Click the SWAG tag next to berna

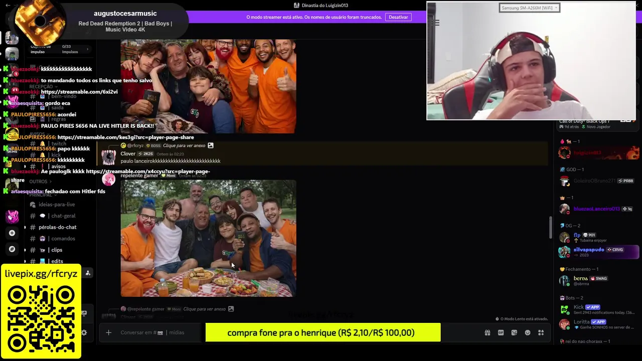pyautogui.click(x=599, y=278)
